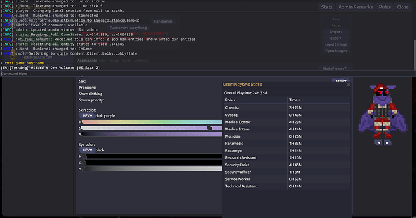This screenshot has height=218, width=416.
Task: Select the Cyborg row
Action: pyautogui.click(x=287, y=115)
